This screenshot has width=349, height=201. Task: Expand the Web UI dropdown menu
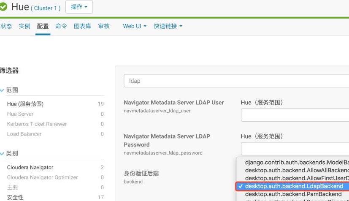[x=135, y=26]
